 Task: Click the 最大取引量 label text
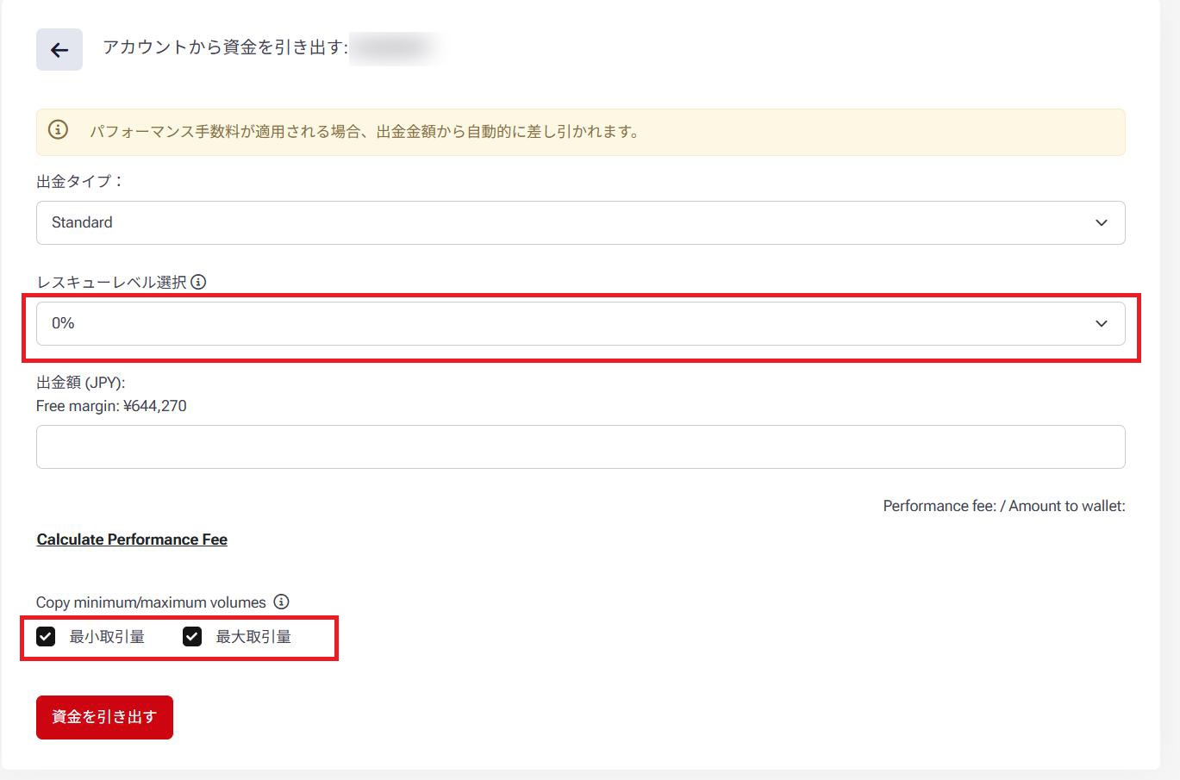[x=253, y=637]
